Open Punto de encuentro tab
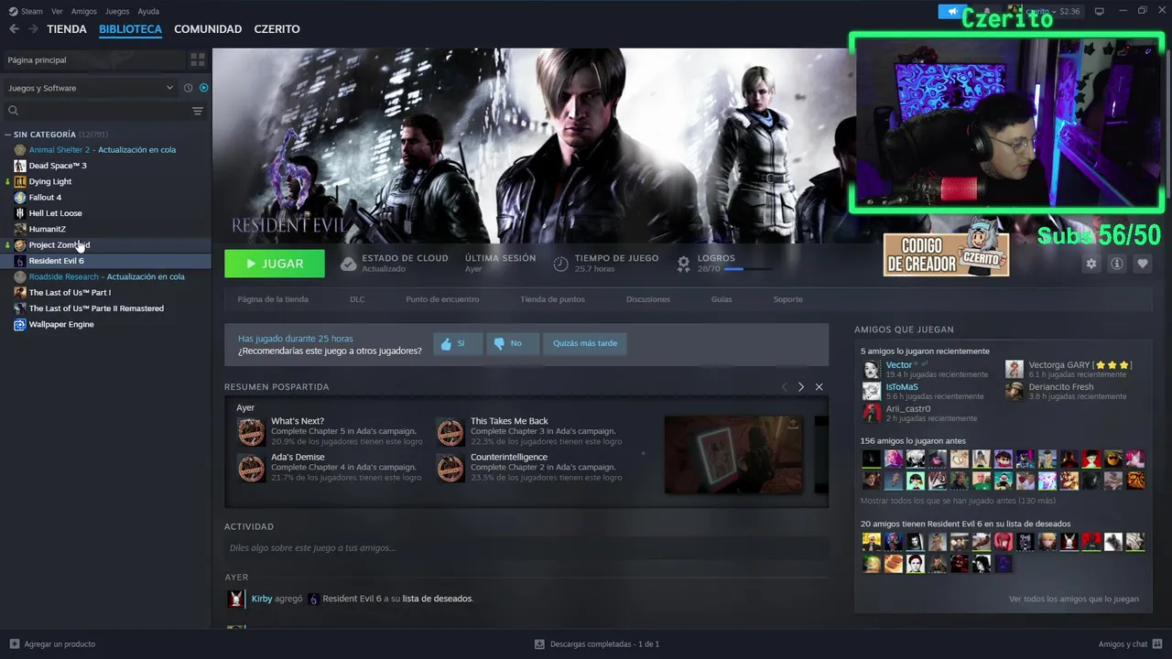 (442, 299)
